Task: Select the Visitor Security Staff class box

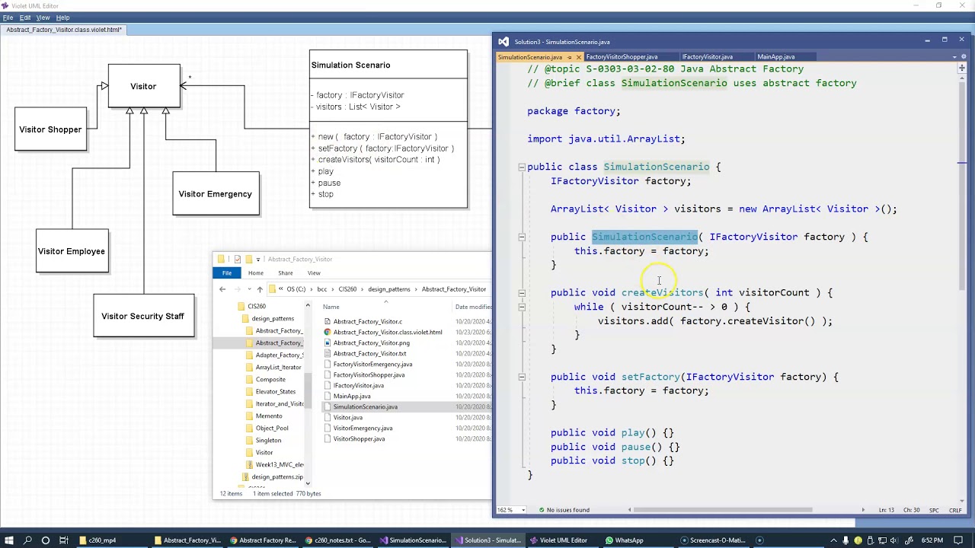Action: coord(143,316)
